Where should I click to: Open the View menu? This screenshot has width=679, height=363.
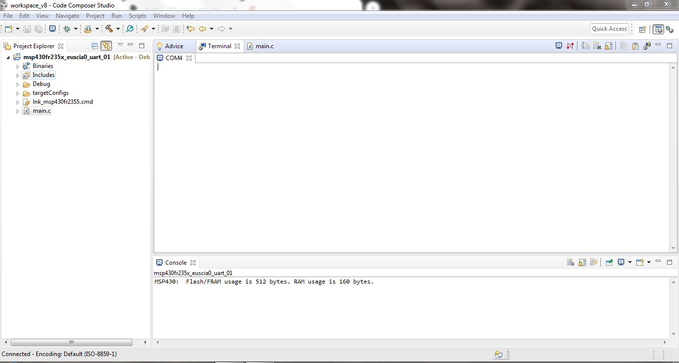pos(42,16)
